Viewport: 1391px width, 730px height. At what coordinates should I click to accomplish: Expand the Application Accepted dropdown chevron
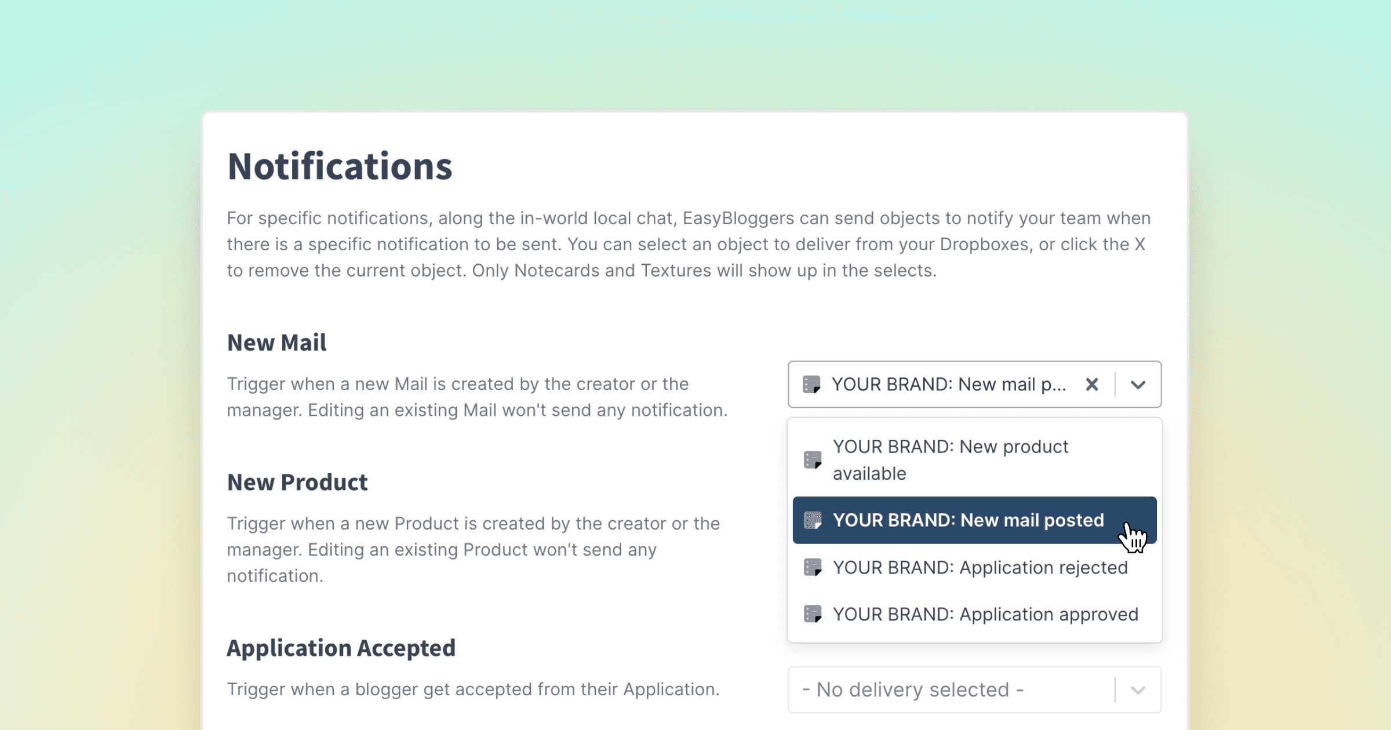1138,690
